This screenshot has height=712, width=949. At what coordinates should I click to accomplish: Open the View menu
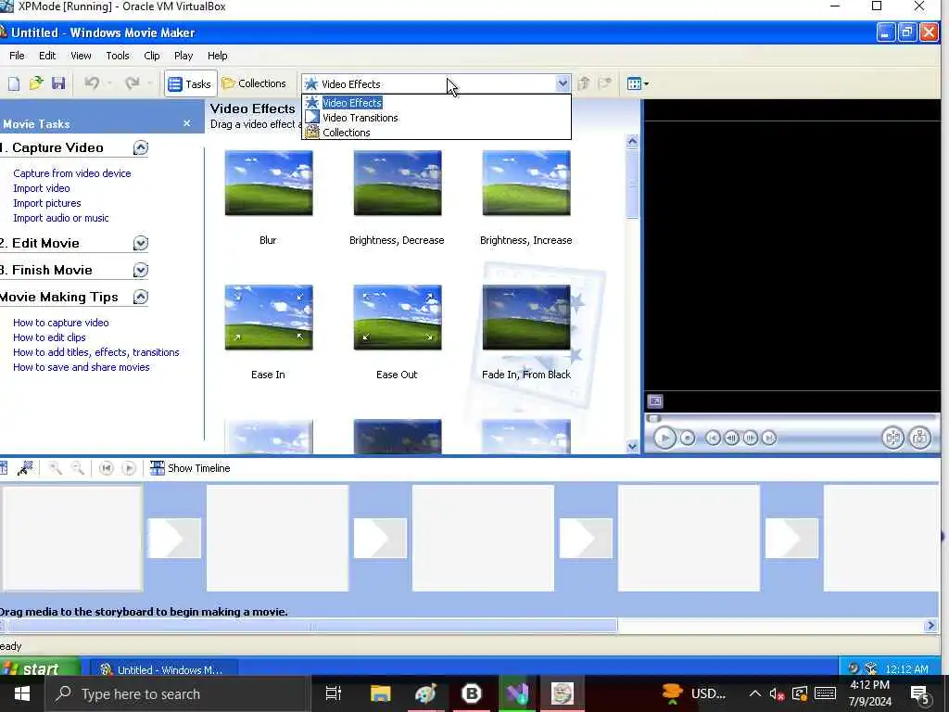point(81,56)
